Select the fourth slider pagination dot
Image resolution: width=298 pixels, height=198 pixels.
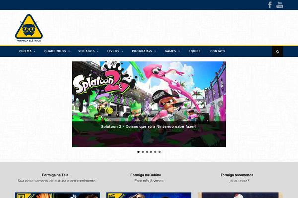(x=151, y=152)
